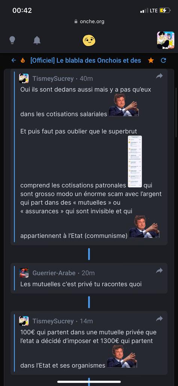Reply via arrow on TismeySucrey's 40m post

click(159, 76)
